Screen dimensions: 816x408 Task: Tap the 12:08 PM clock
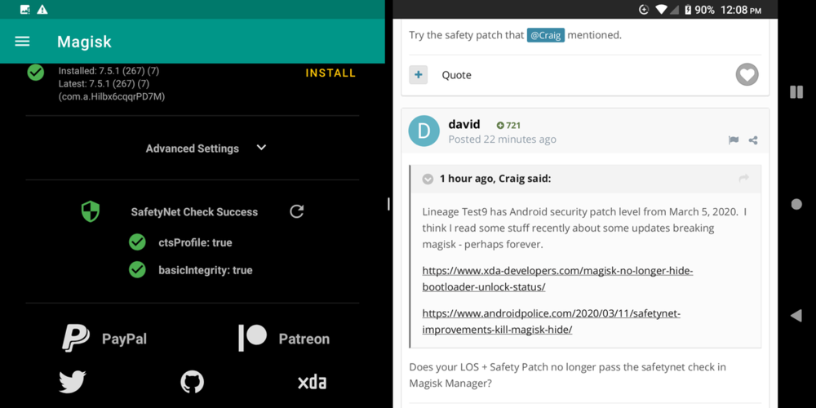(x=741, y=10)
